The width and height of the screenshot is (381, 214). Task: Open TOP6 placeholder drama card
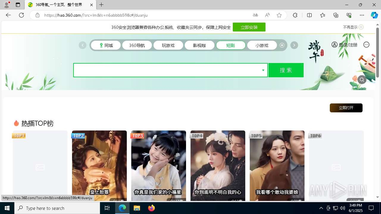point(336,166)
